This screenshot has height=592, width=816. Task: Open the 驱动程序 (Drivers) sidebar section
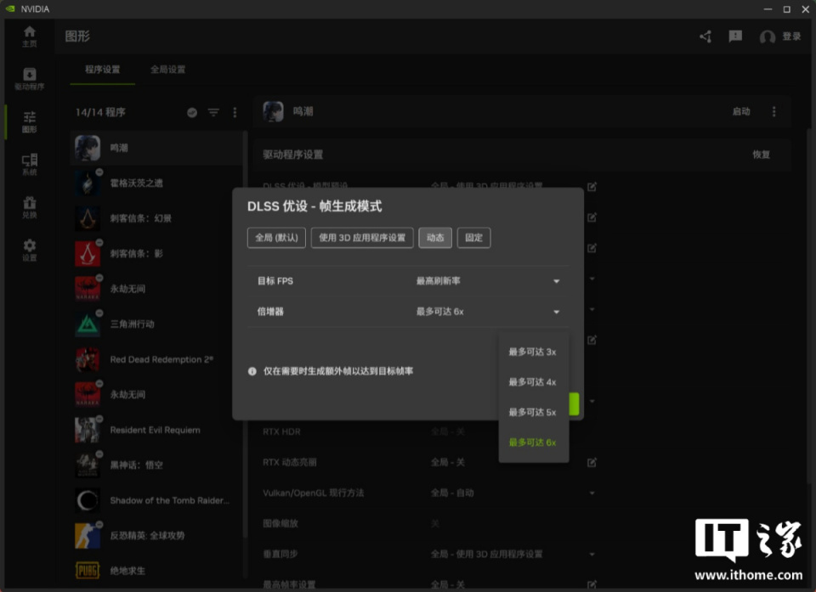tap(28, 78)
